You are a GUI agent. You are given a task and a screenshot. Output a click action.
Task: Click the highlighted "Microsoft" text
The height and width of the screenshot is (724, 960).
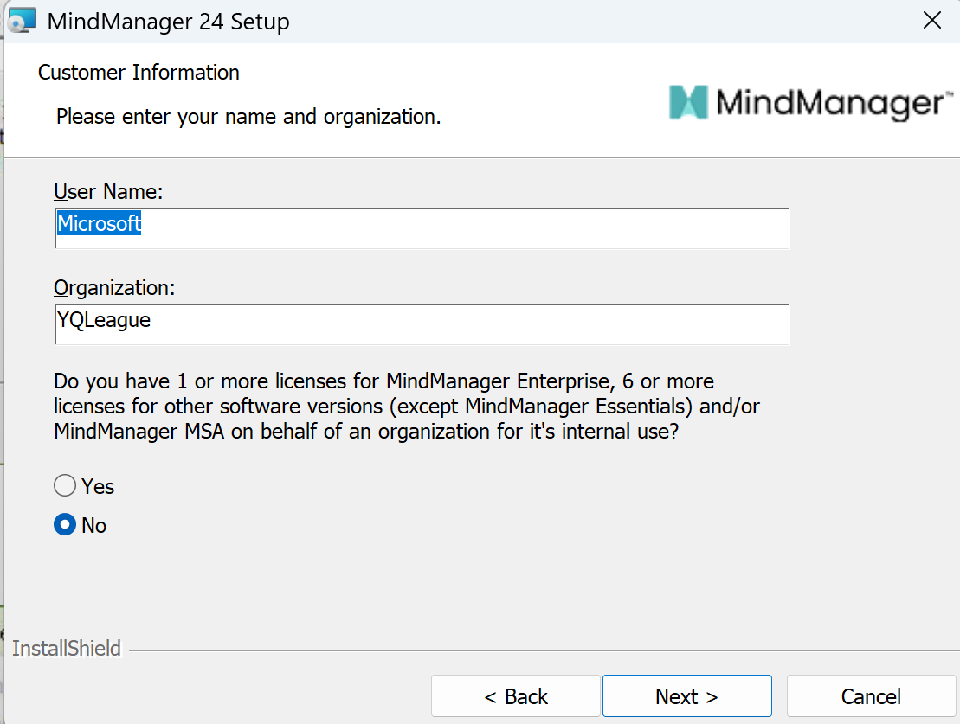pos(99,225)
